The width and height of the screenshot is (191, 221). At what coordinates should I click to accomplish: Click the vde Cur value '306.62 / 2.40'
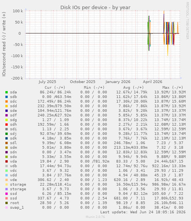click(53, 180)
